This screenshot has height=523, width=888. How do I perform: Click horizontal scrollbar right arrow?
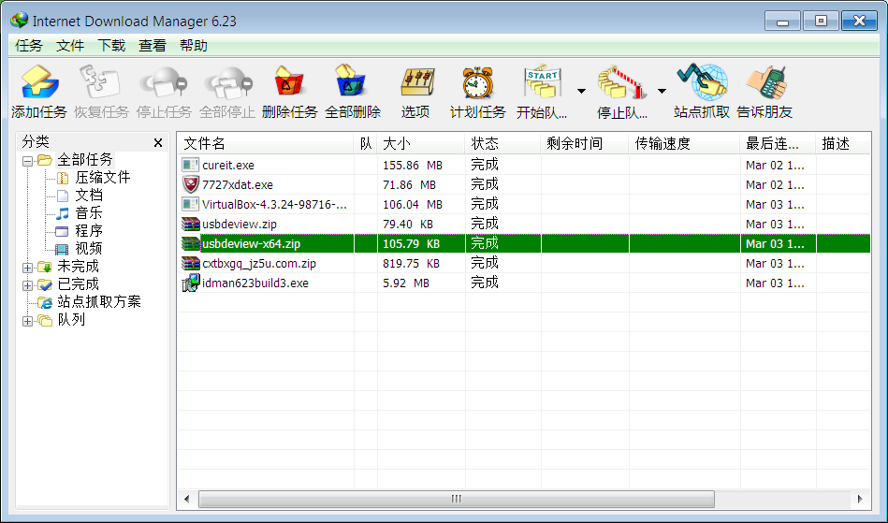(860, 500)
